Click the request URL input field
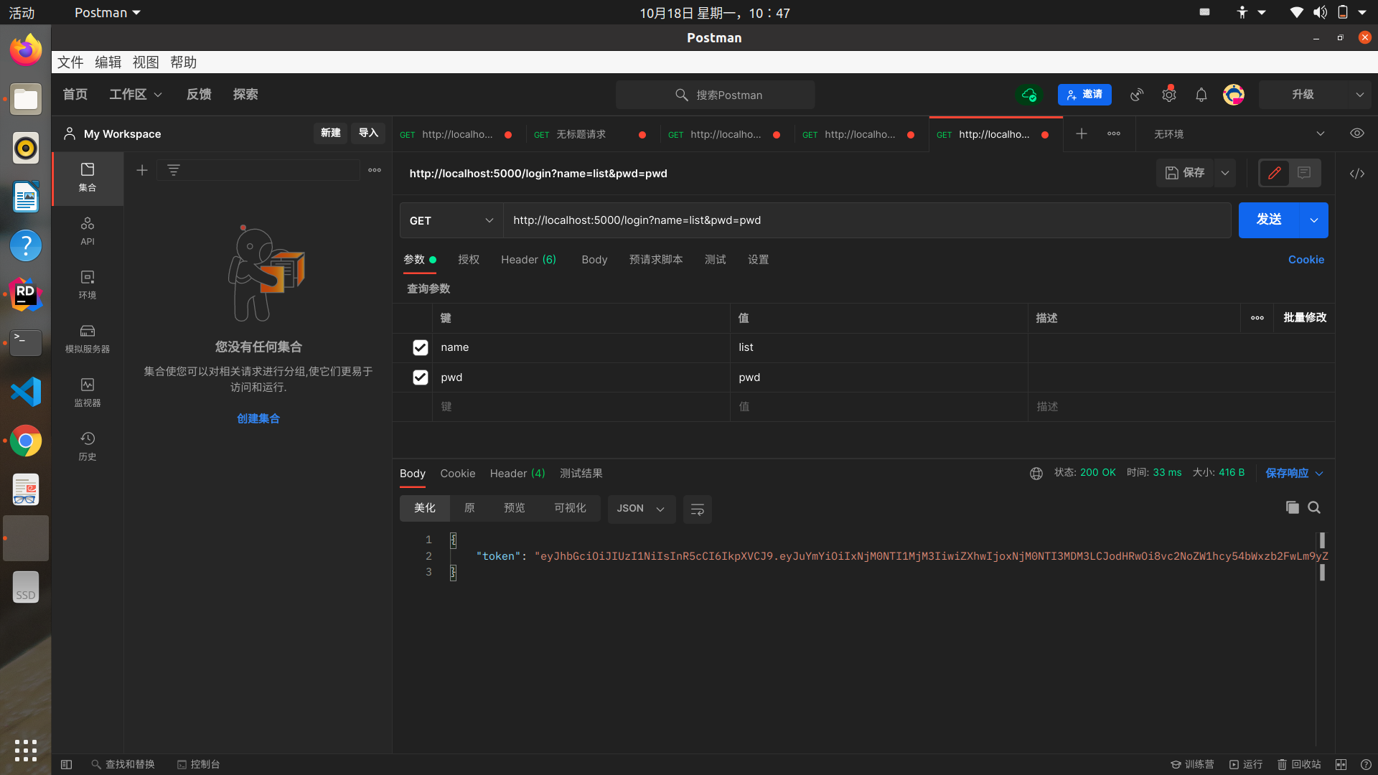 (x=867, y=220)
